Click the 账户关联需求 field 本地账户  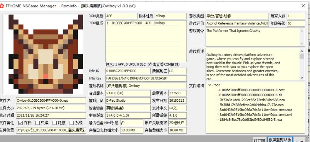[178, 123]
